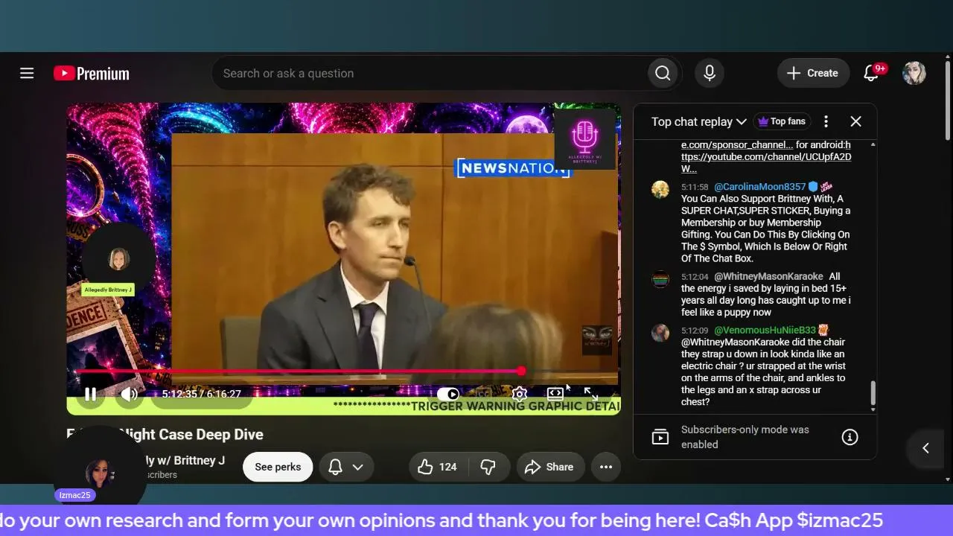Open the 'w/ Brittney J' channel name
The width and height of the screenshot is (953, 536).
pos(186,460)
